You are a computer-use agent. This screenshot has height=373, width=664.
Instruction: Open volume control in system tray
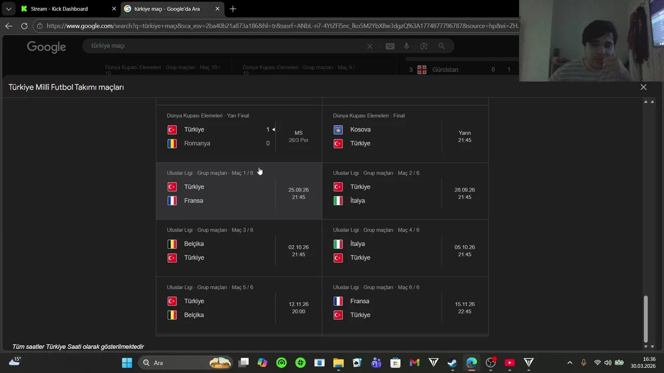pos(608,363)
